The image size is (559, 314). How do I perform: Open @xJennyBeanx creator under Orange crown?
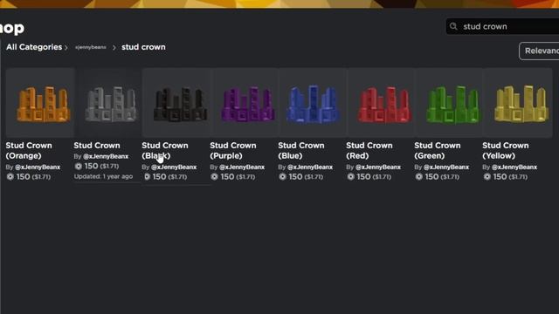38,167
